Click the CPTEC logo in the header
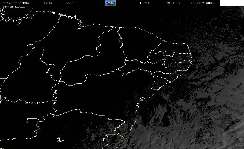The height and width of the screenshot is (149, 244). click(x=110, y=3)
